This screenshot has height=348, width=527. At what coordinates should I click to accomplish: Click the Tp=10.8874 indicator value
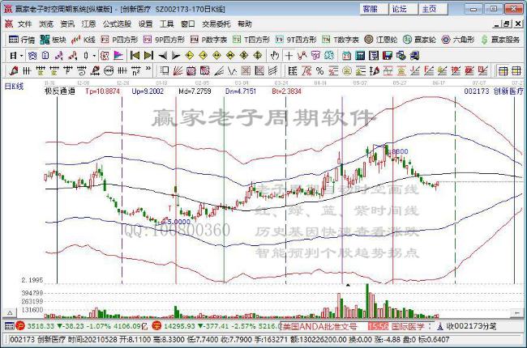102,91
